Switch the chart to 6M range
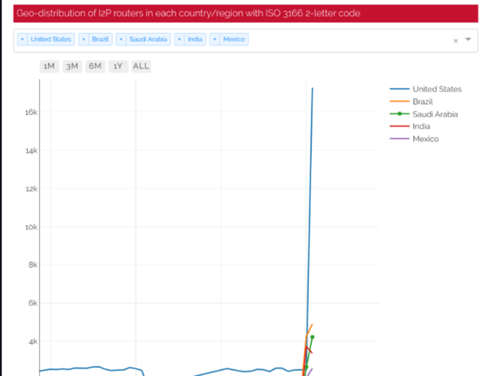The image size is (488, 376). pyautogui.click(x=95, y=66)
